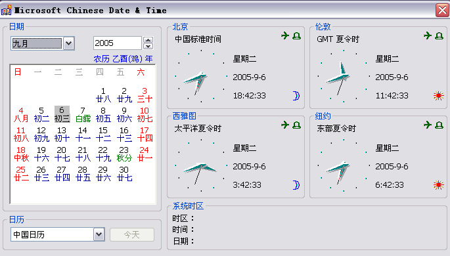
Task: Select September 19 (十六) in calendar
Action: pyautogui.click(x=41, y=154)
